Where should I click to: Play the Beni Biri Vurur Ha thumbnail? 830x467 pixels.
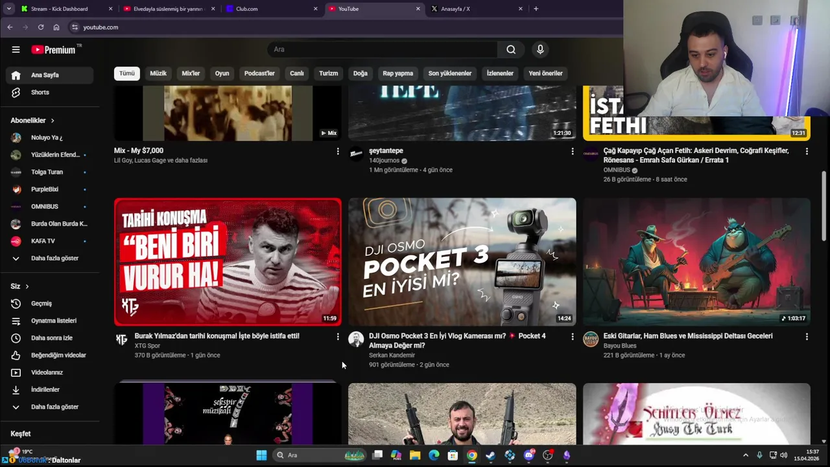tap(228, 261)
